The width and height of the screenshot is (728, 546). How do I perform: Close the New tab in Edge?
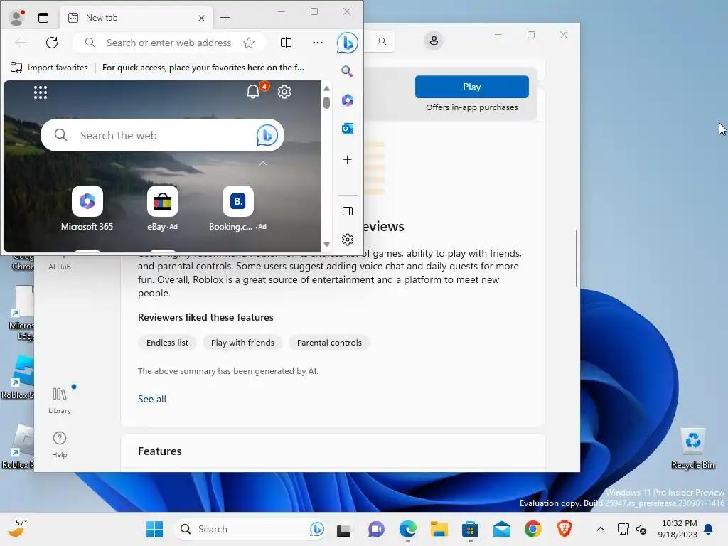point(201,18)
